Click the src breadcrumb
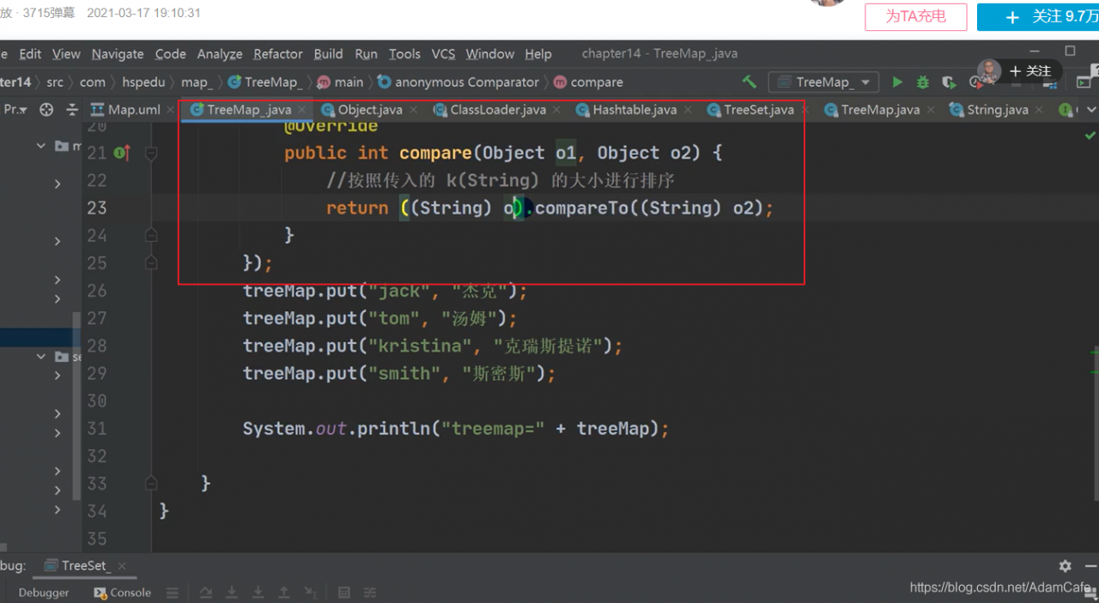 [x=55, y=82]
